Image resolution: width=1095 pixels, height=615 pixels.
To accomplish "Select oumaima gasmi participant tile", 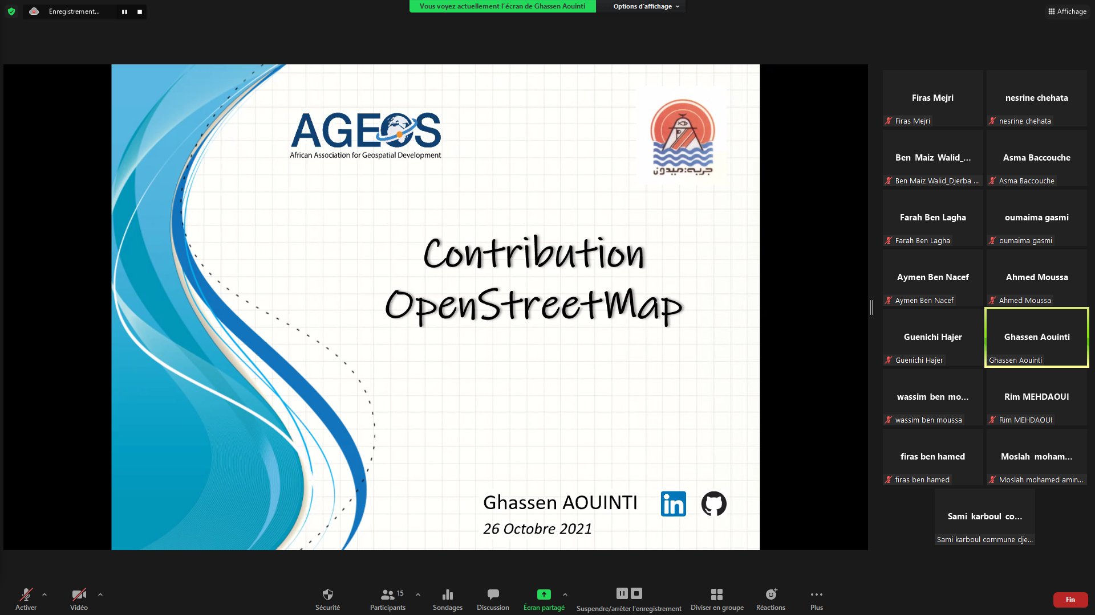I will tap(1037, 218).
